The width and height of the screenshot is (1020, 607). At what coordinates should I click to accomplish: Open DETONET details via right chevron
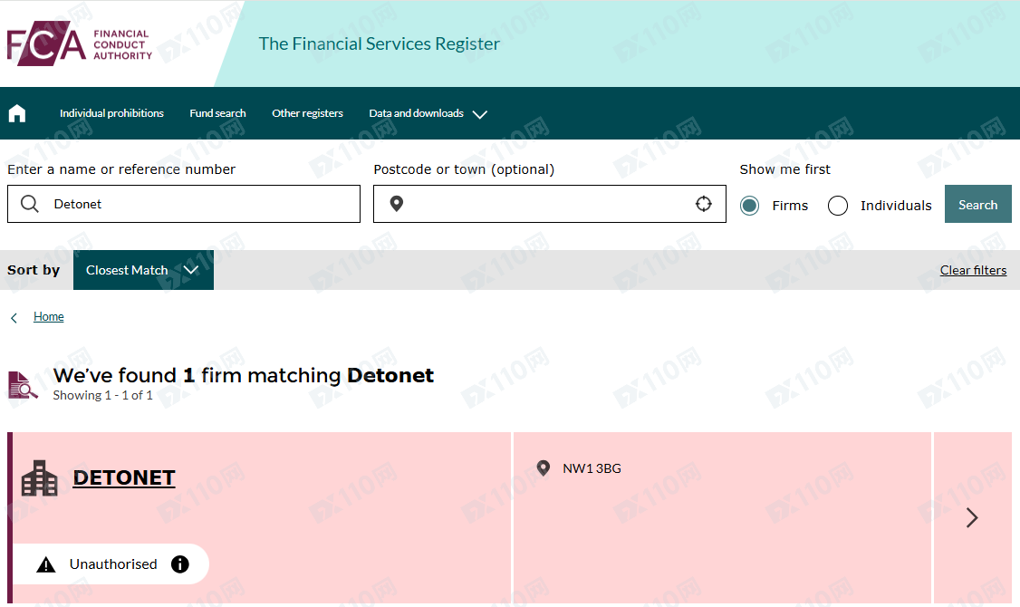coord(972,518)
